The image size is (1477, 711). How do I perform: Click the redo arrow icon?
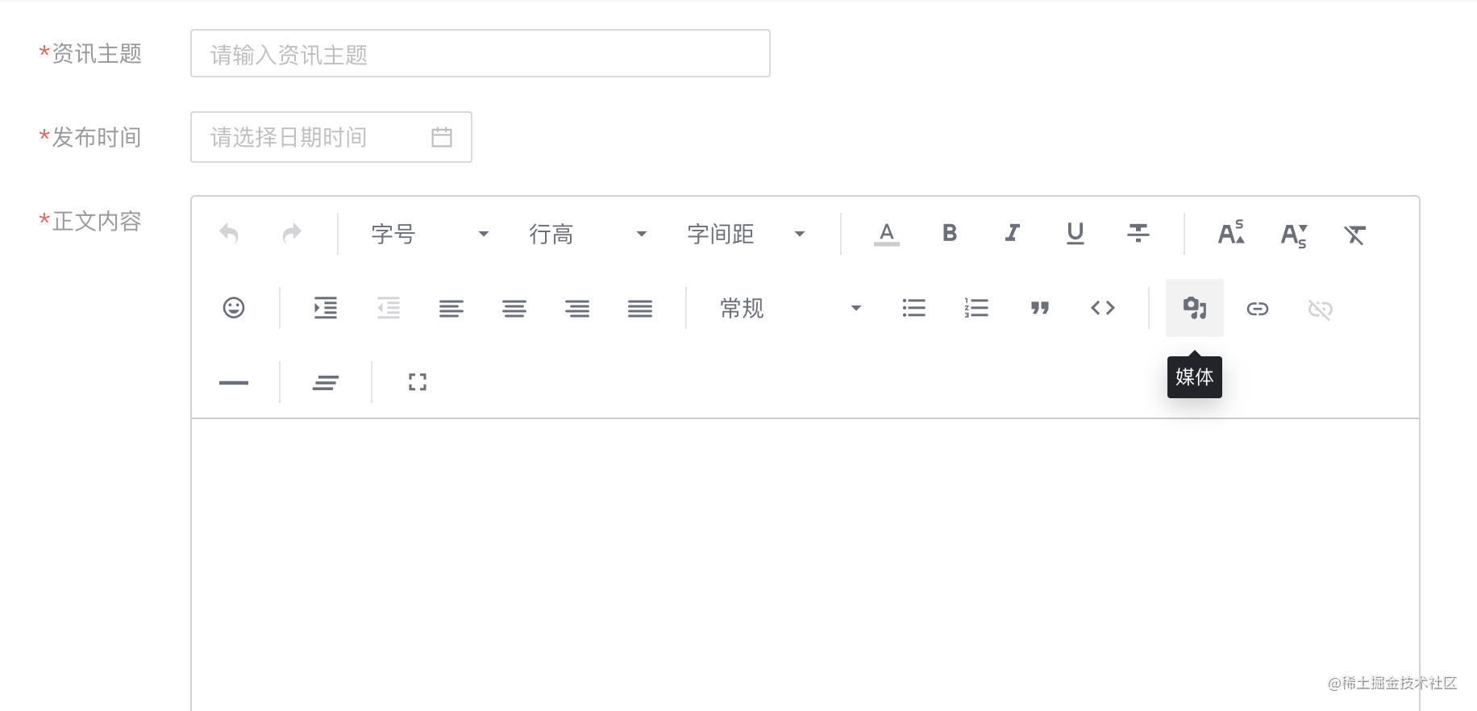click(292, 234)
